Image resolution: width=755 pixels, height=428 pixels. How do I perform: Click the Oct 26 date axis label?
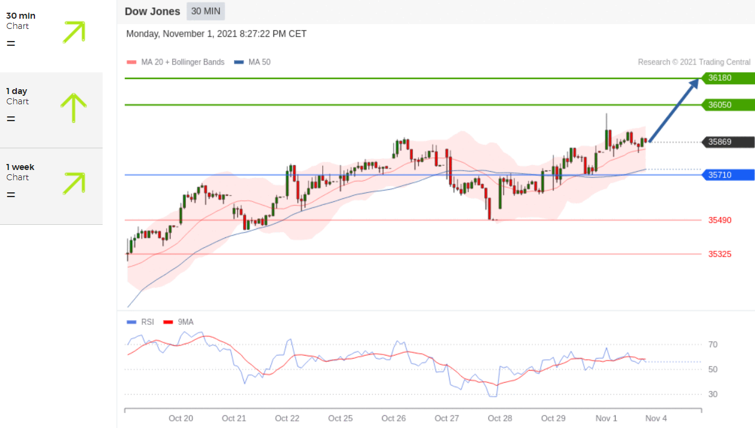393,418
